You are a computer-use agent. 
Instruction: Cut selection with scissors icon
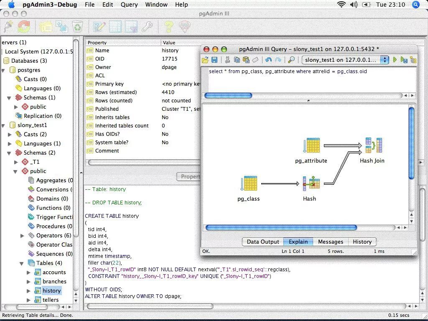point(227,60)
